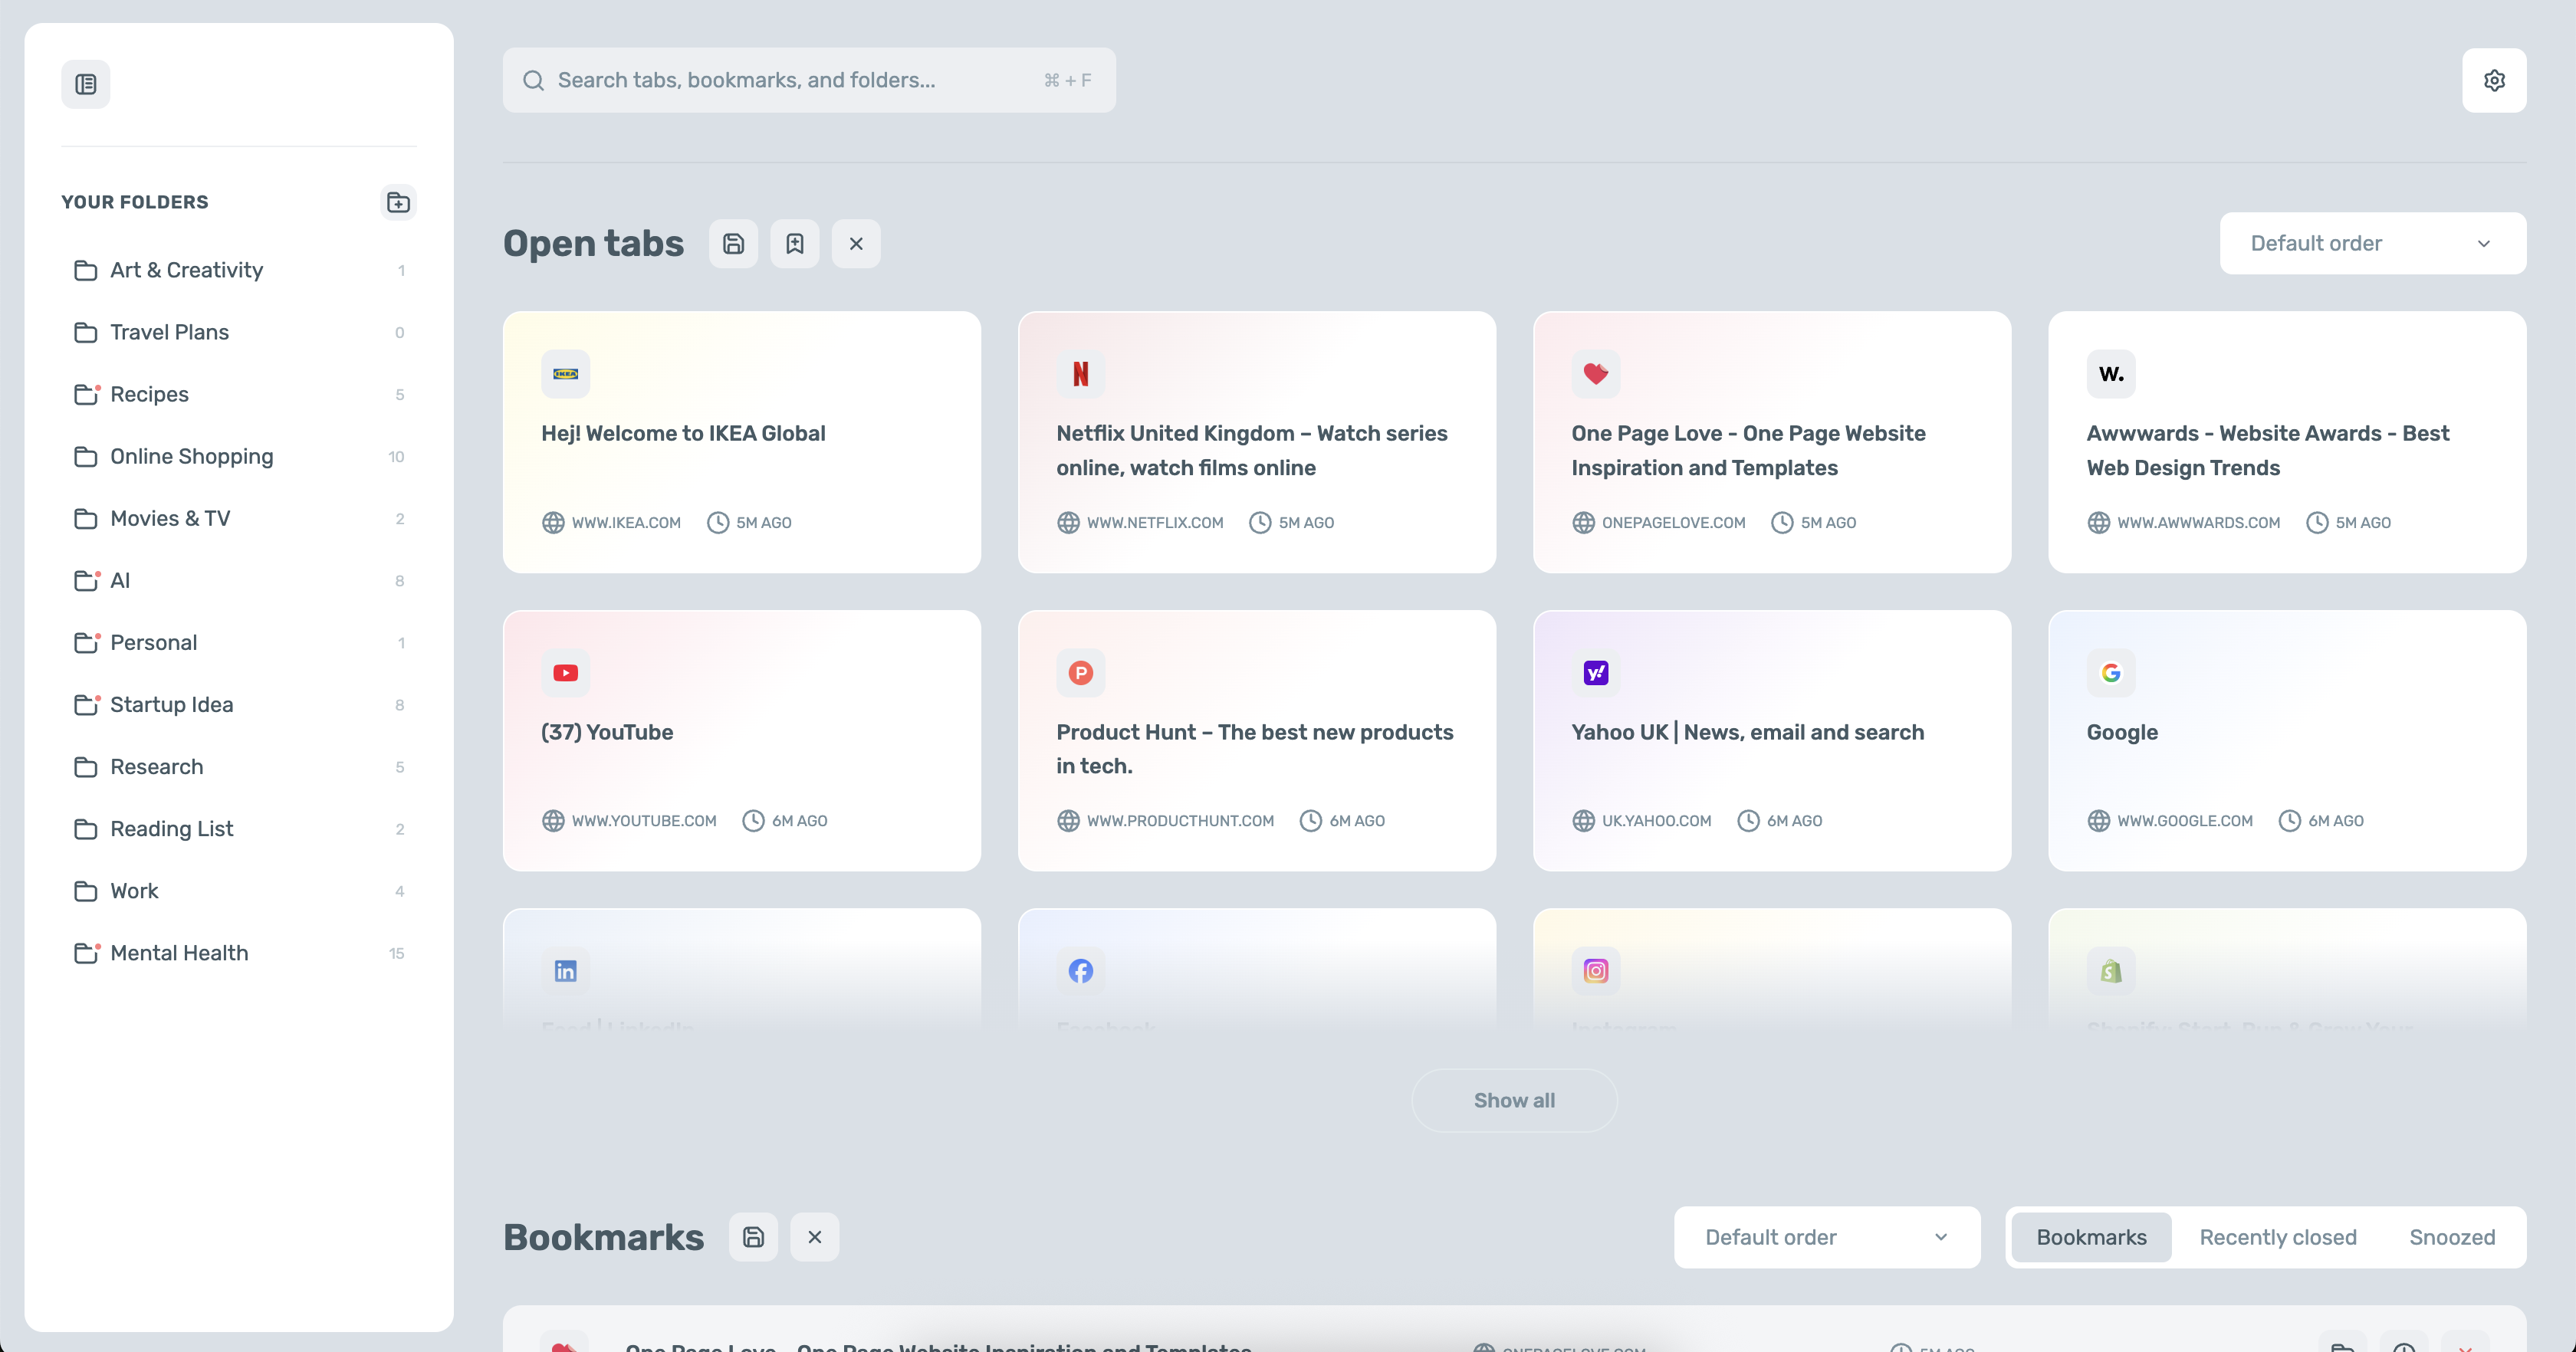Click the YouTube favicon

tap(566, 673)
